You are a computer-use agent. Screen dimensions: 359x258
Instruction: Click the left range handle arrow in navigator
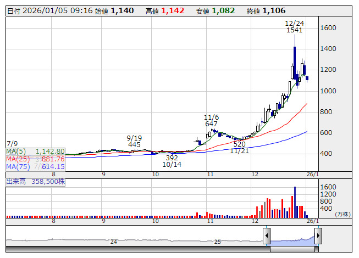[x=267, y=237]
